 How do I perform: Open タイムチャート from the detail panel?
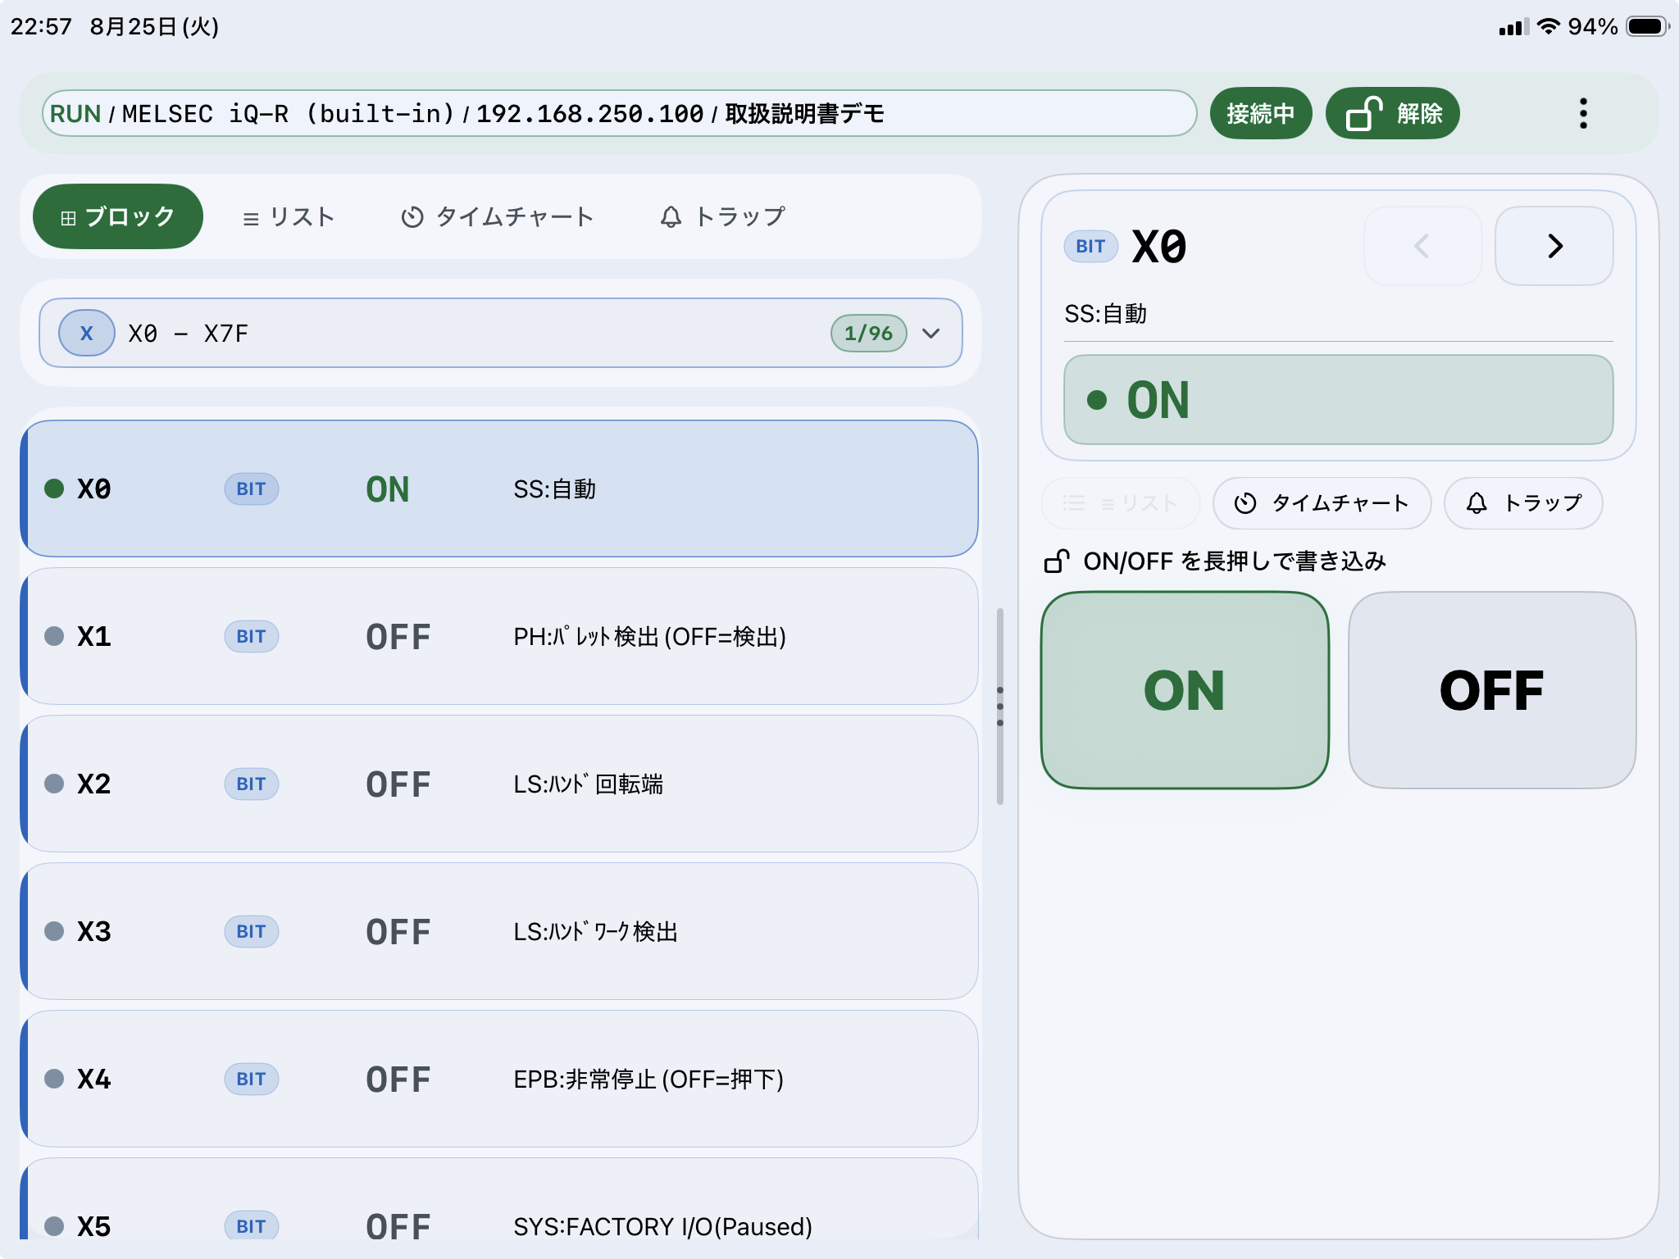(1322, 502)
